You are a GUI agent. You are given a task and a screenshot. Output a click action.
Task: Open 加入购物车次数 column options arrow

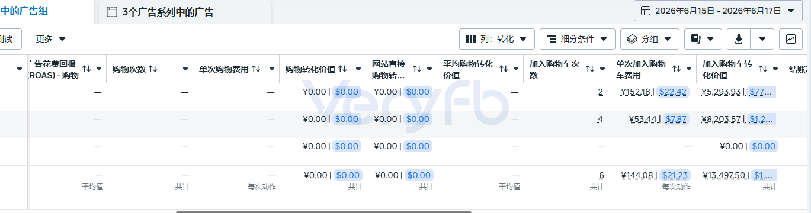[x=602, y=69]
